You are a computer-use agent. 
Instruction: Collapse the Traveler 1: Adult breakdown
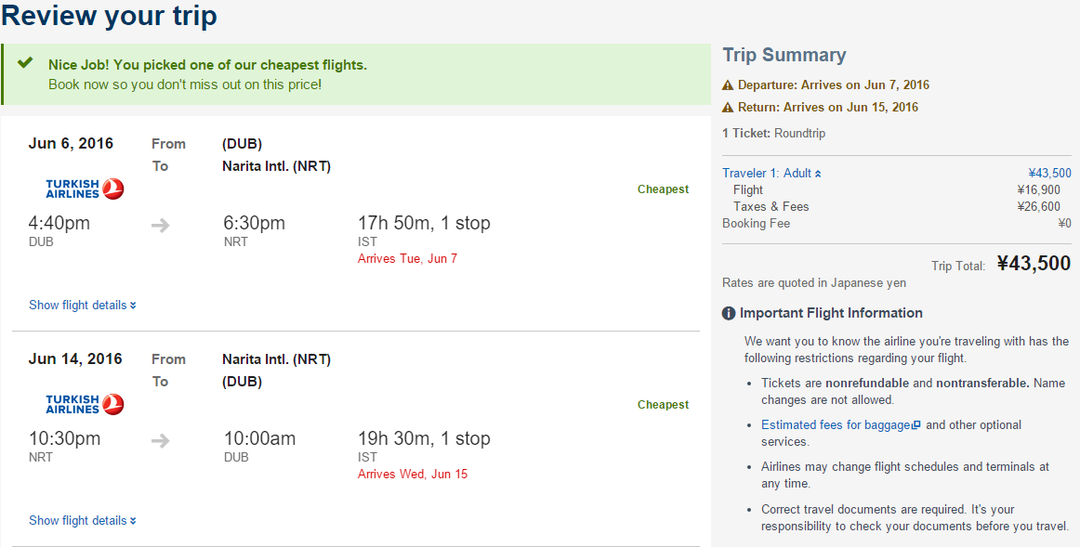click(772, 174)
